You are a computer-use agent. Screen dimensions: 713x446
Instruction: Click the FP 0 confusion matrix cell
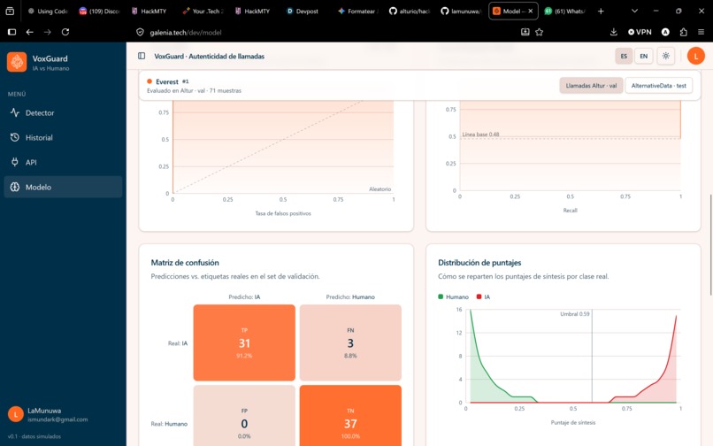point(244,416)
